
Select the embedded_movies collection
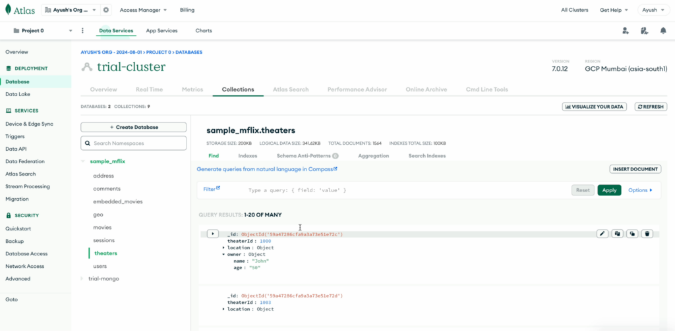(x=117, y=201)
